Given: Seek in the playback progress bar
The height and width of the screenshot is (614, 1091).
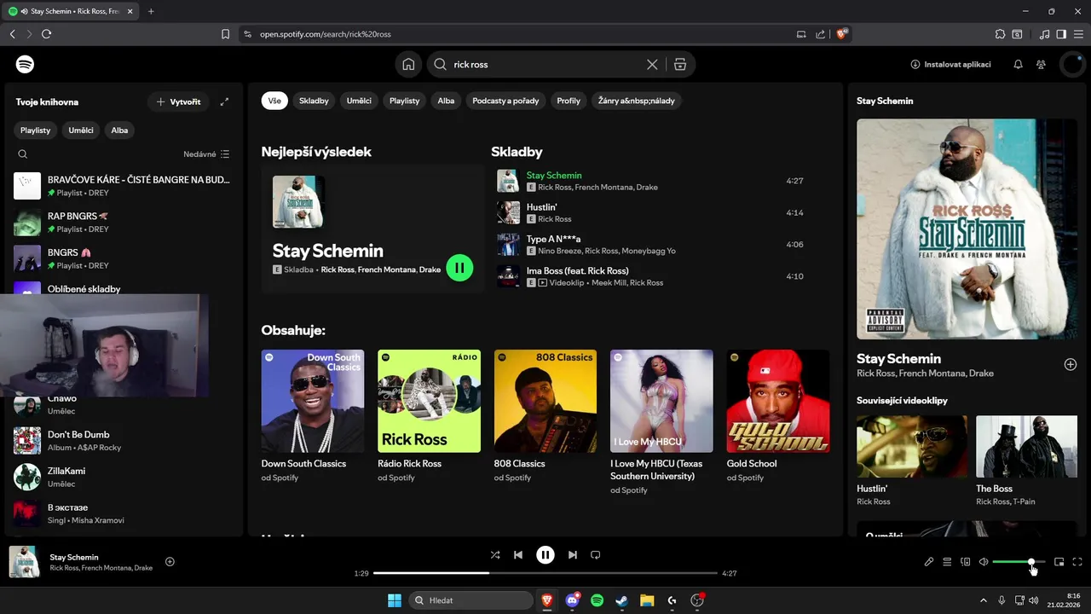Looking at the screenshot, I should pyautogui.click(x=545, y=573).
